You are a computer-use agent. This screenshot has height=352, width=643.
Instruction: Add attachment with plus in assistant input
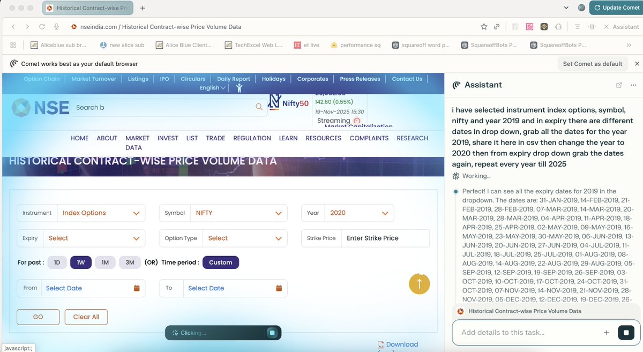pos(606,333)
